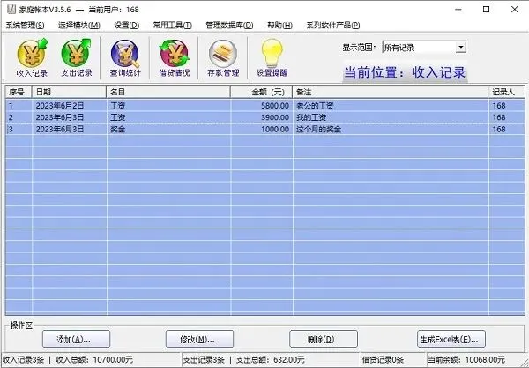
Task: Open the 设置提醒 lightbulb reminder icon
Action: tap(272, 57)
